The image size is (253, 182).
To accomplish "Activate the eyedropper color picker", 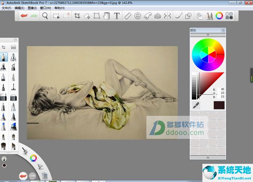I will [x=196, y=105].
